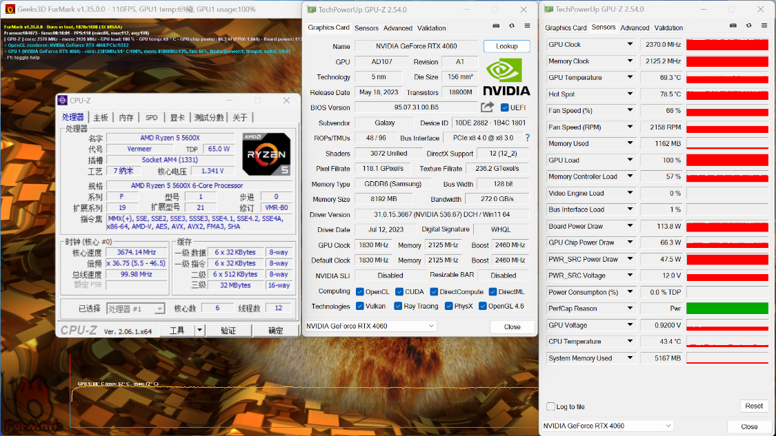Open the 测试分数 tab in CPU-Z

[208, 118]
